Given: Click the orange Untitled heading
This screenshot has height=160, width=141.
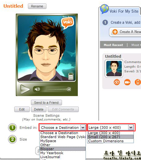Looking at the screenshot, I should point(13,6).
